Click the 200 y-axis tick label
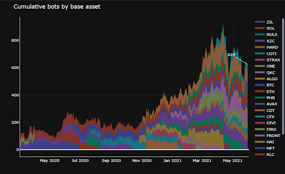 click(x=15, y=122)
